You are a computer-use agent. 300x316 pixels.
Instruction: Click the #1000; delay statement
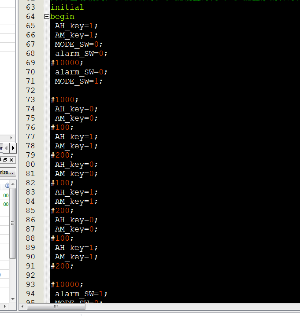point(64,100)
